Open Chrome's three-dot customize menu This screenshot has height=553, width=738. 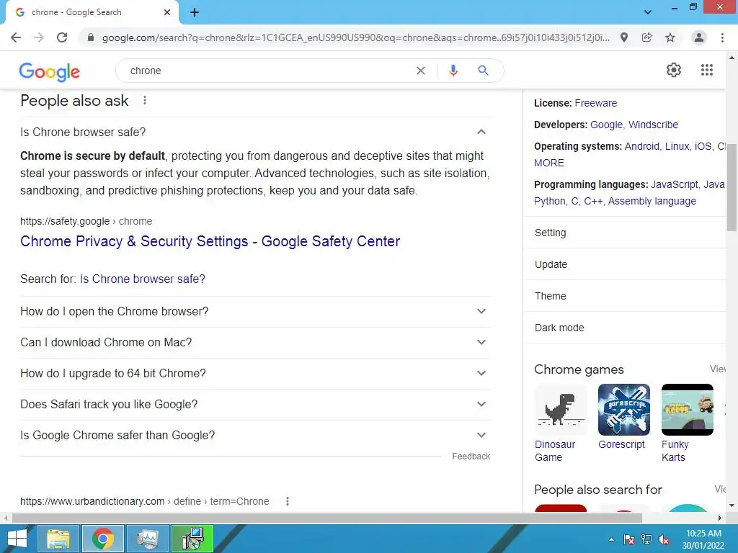tap(722, 37)
